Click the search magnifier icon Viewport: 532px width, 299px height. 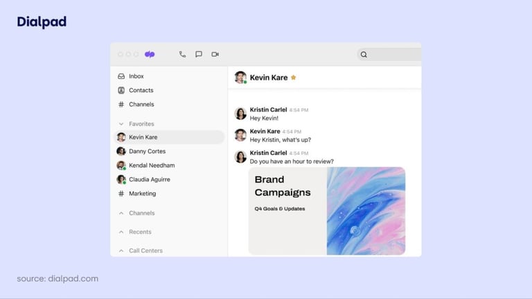pos(364,55)
